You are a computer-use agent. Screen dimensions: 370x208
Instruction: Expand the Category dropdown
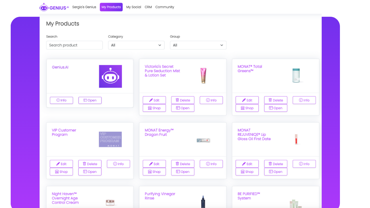pyautogui.click(x=136, y=45)
